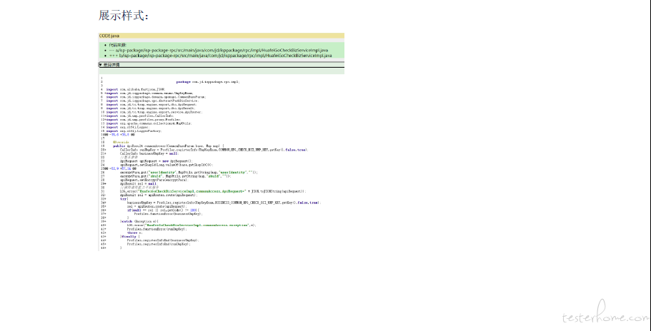Click the @Override annotation line

pyautogui.click(x=120, y=142)
